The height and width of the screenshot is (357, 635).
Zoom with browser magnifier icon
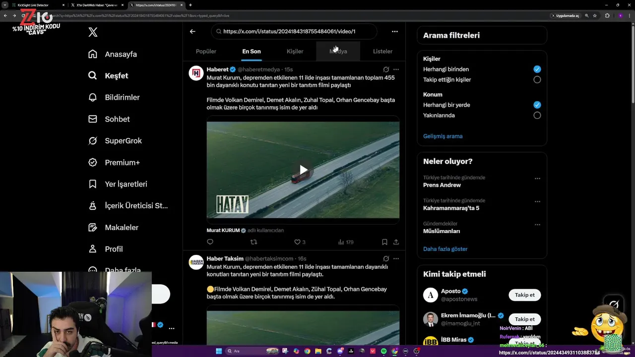tap(586, 15)
